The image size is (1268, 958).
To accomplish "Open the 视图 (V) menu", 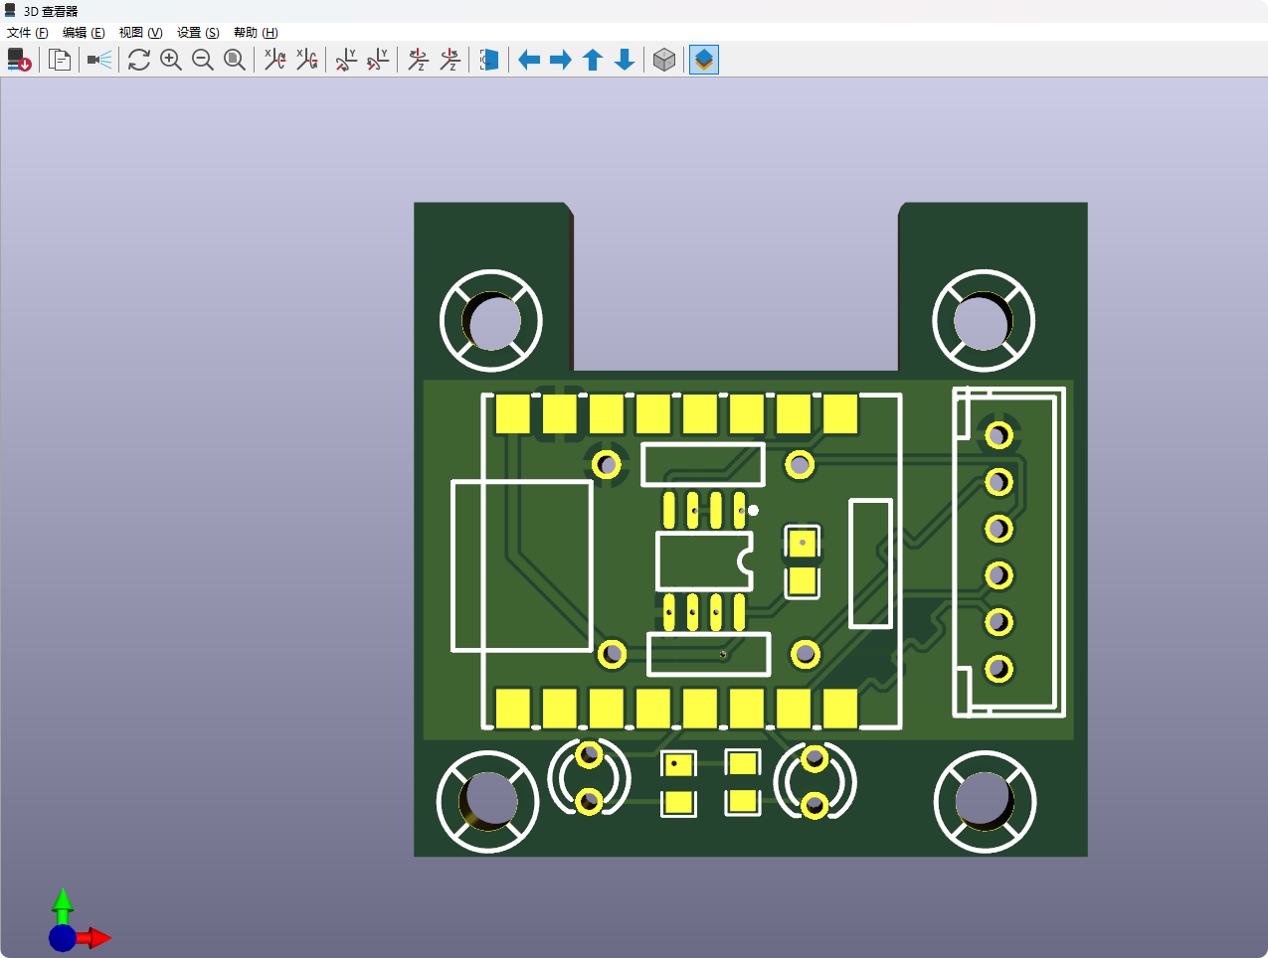I will click(140, 33).
